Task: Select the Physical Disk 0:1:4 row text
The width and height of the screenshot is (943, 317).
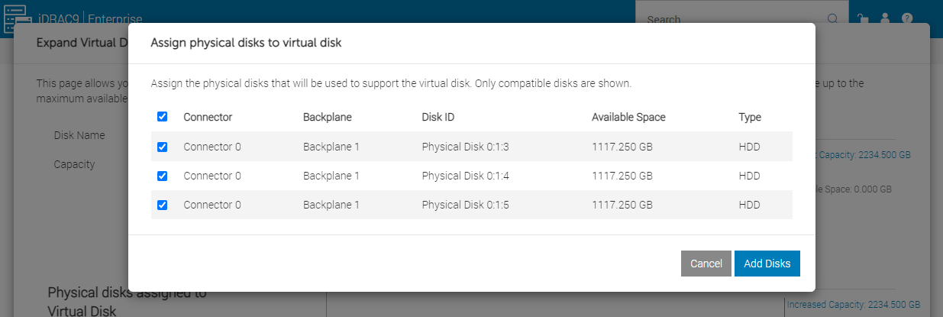Action: [465, 176]
